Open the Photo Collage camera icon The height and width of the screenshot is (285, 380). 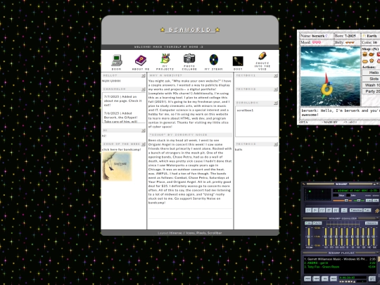[x=189, y=58]
